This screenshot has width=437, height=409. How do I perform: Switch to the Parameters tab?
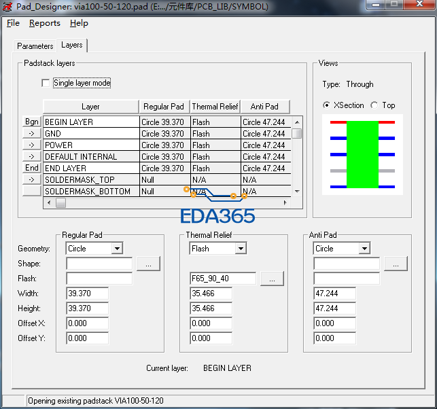(x=35, y=46)
